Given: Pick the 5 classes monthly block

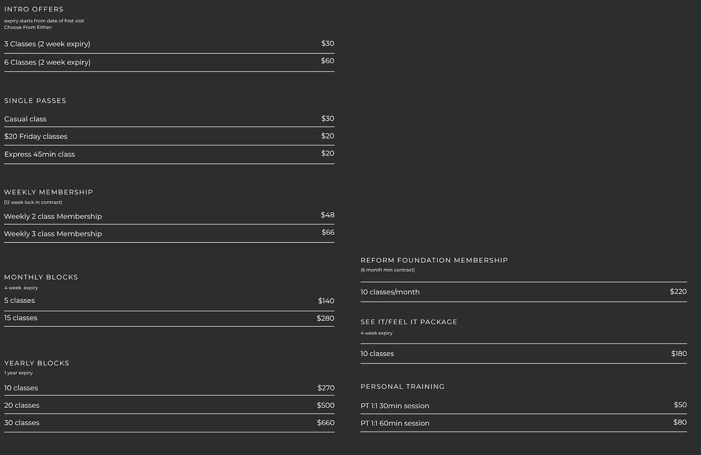Looking at the screenshot, I should pyautogui.click(x=169, y=301).
